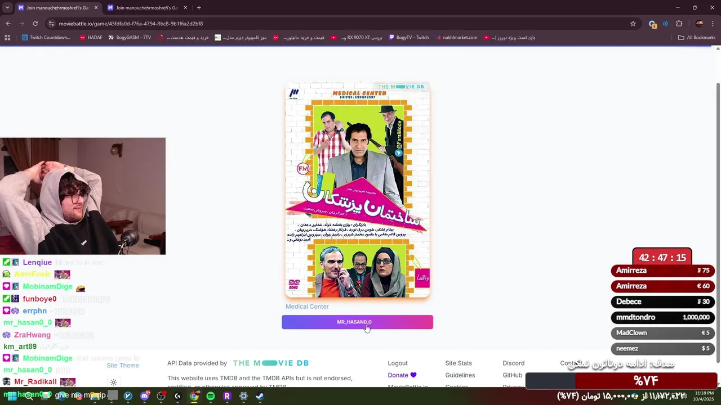The height and width of the screenshot is (405, 721).
Task: Click the taskbar clock showing 11:18 PM
Action: point(704,396)
